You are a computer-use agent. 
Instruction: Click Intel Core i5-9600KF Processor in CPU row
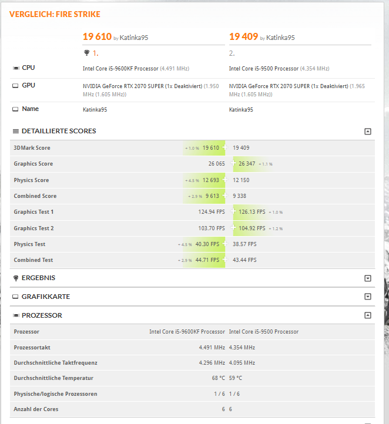120,68
